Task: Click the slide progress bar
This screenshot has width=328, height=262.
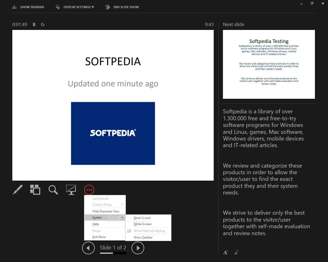Action: 113,253
